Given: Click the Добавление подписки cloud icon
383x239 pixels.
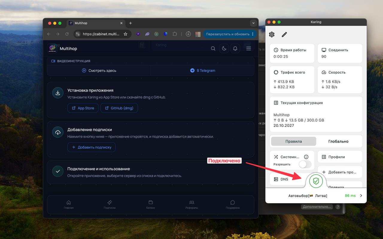Looking at the screenshot, I should tap(58, 132).
